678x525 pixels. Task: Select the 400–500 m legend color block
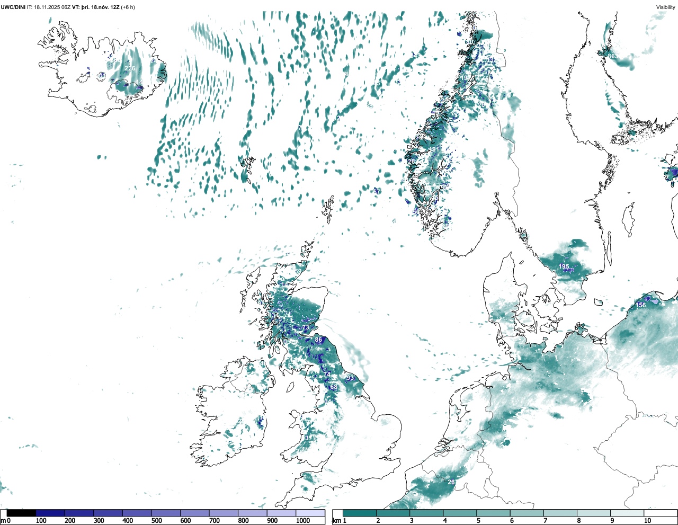pyautogui.click(x=137, y=513)
